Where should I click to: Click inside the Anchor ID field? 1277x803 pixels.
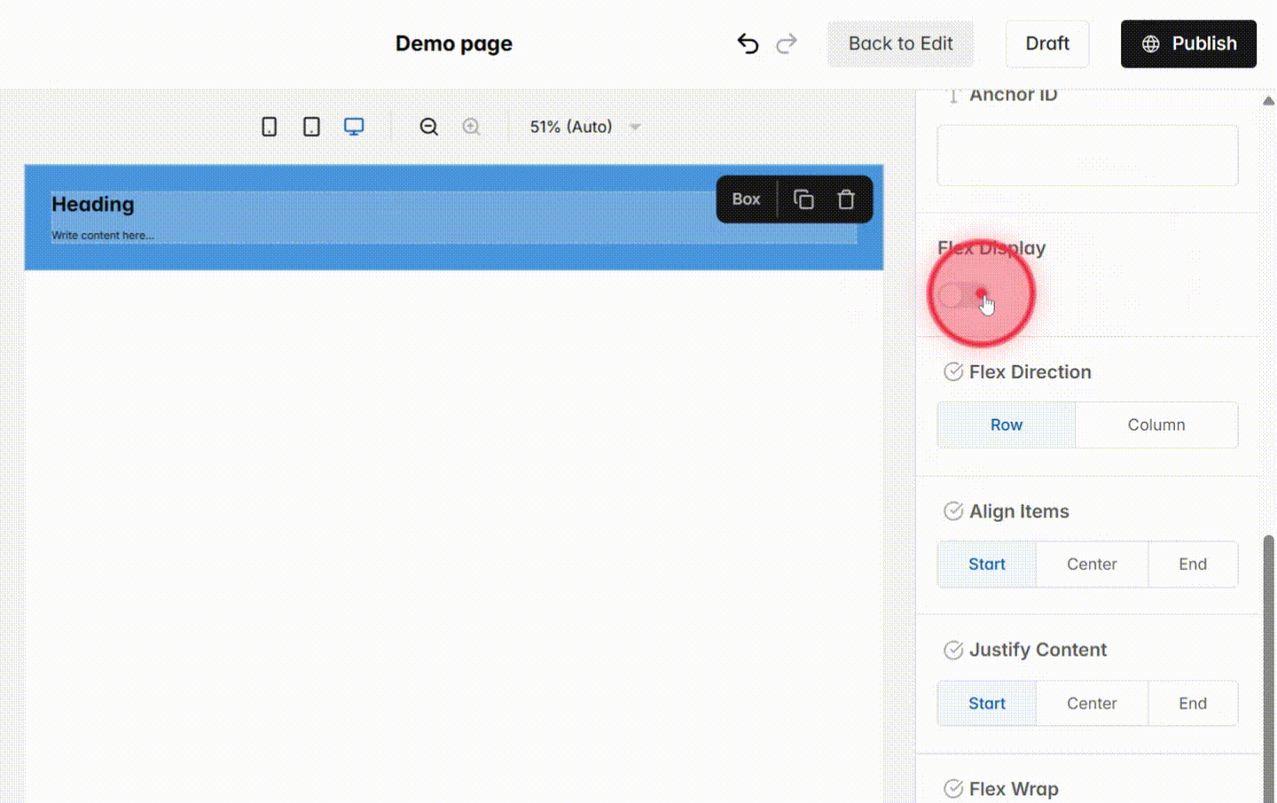pyautogui.click(x=1087, y=155)
